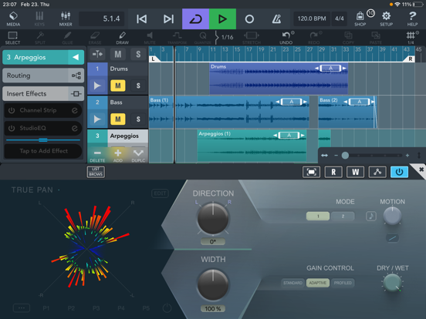Image resolution: width=426 pixels, height=319 pixels.
Task: Collapse the 3 Arpeggios inspector arrow
Action: (76, 57)
